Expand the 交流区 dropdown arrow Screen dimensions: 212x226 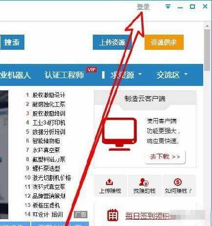[x=186, y=74]
